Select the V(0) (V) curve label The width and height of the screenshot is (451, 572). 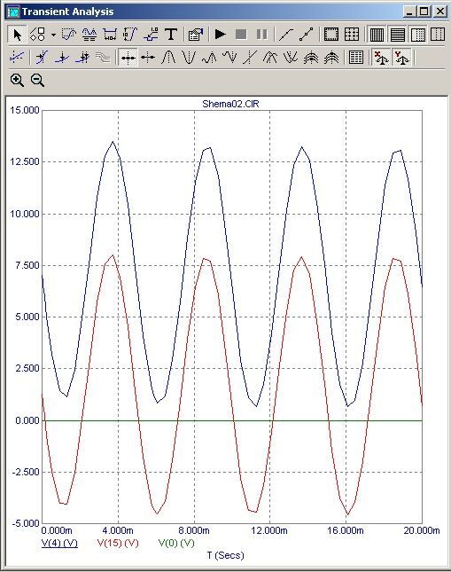click(x=176, y=543)
